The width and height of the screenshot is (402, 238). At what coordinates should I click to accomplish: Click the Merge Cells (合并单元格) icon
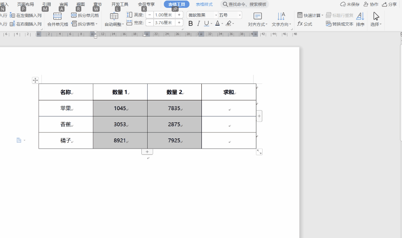tap(57, 16)
